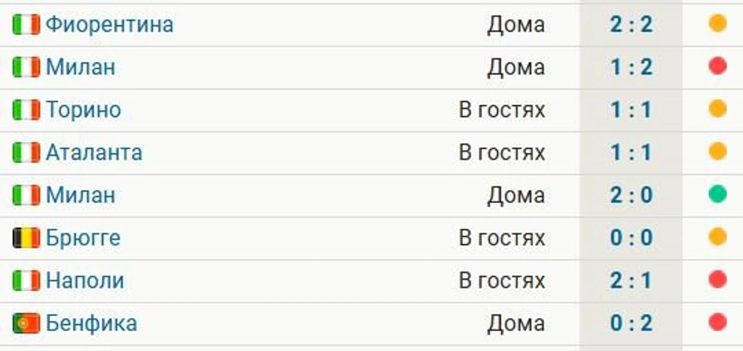Screen dimensions: 743x351
Task: Click the Italian flag beside Фиорентина
Action: 26,24
